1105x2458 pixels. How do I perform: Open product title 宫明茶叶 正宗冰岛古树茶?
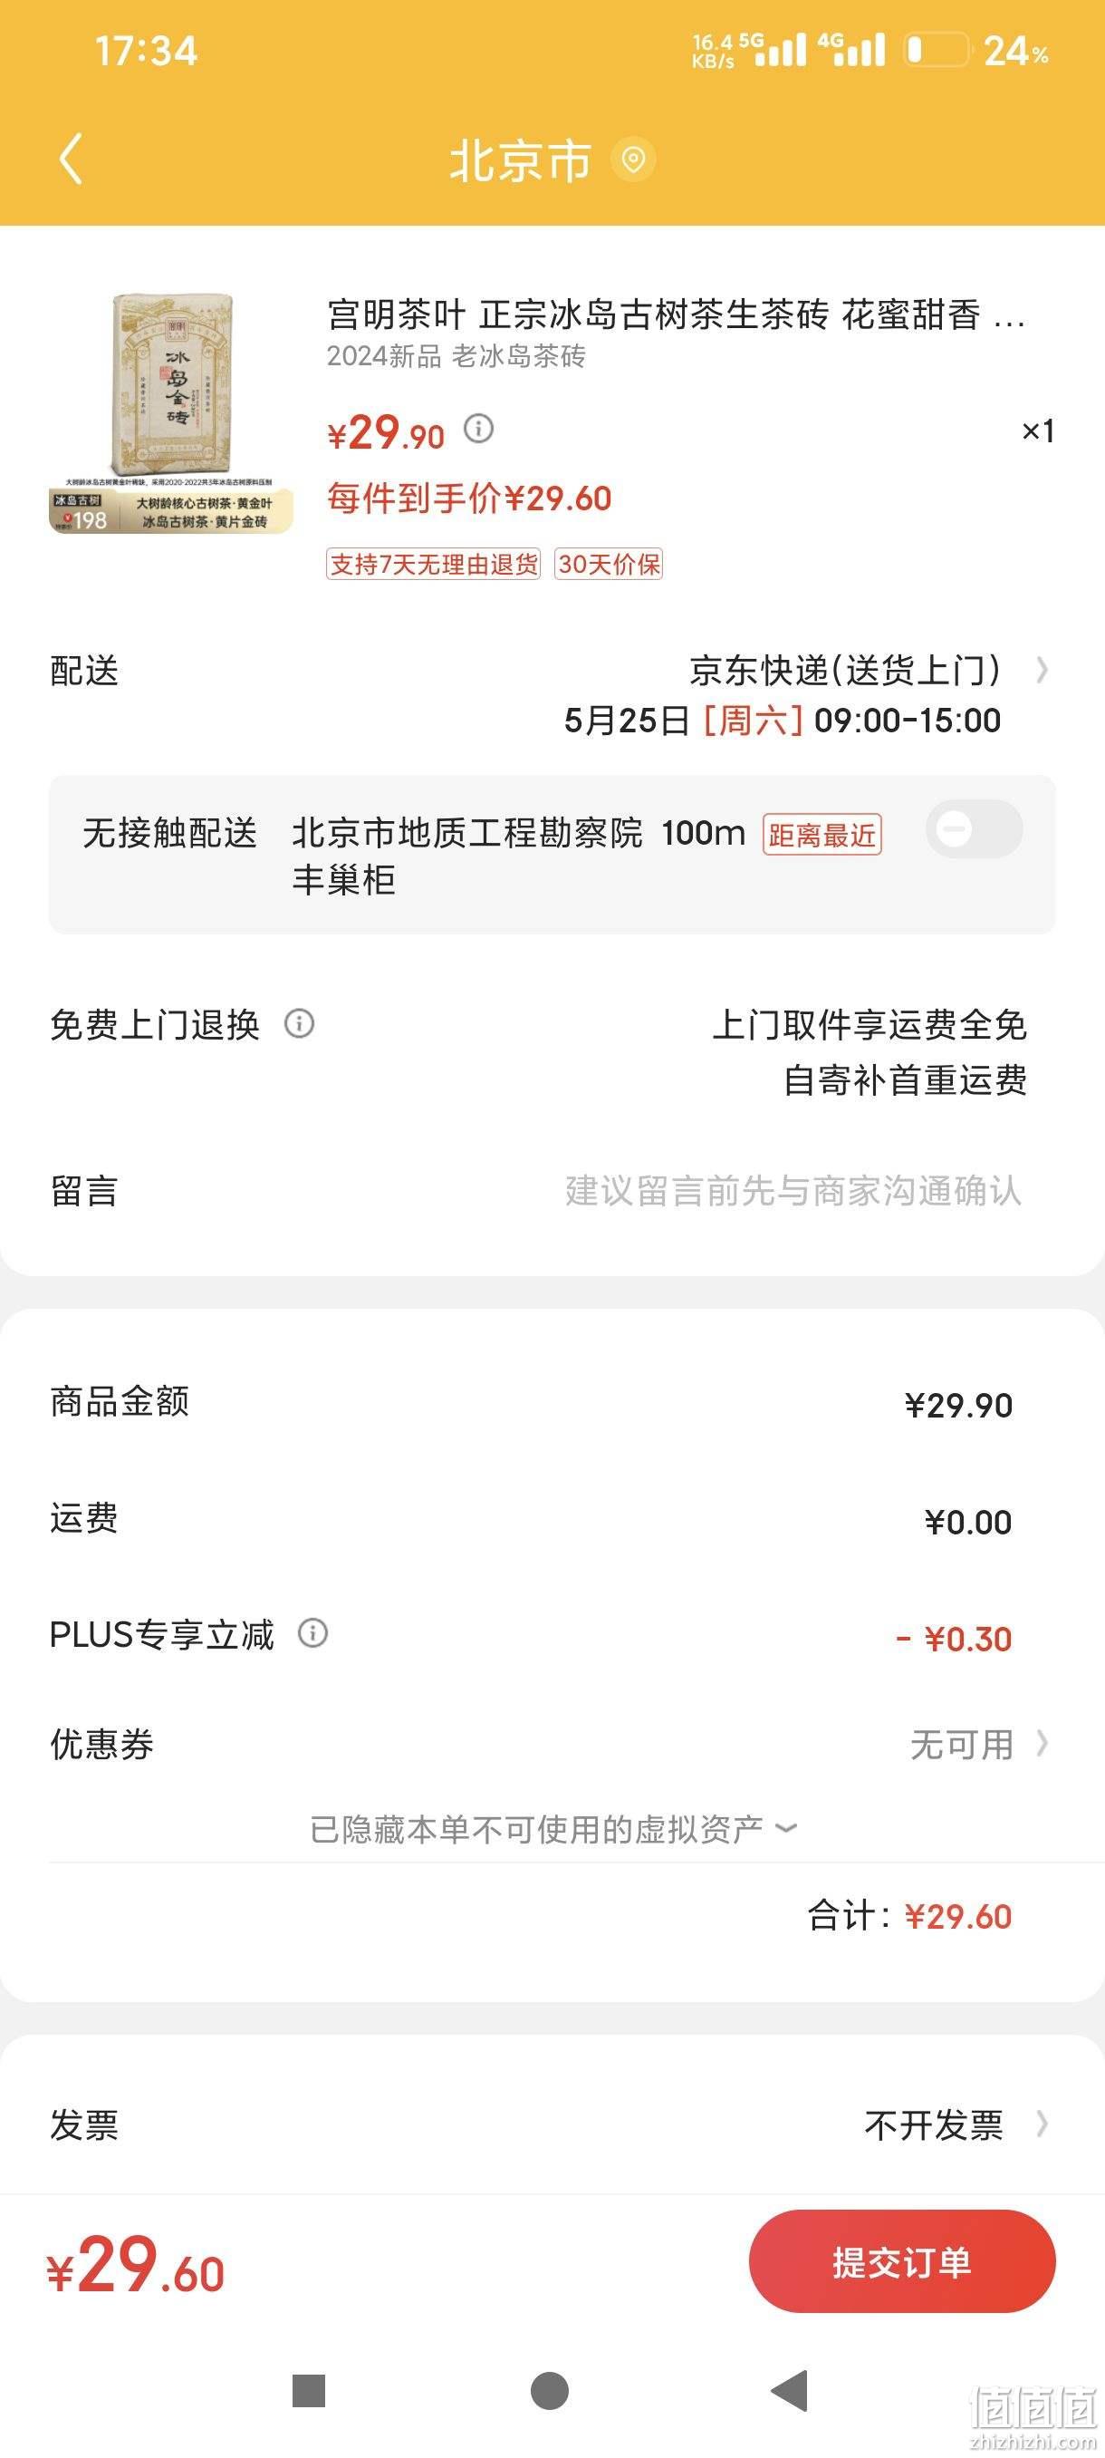676,315
